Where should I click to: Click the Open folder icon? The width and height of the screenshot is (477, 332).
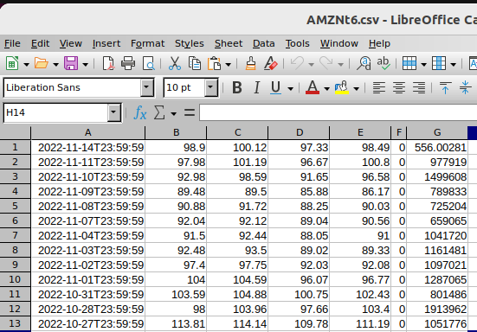42,64
